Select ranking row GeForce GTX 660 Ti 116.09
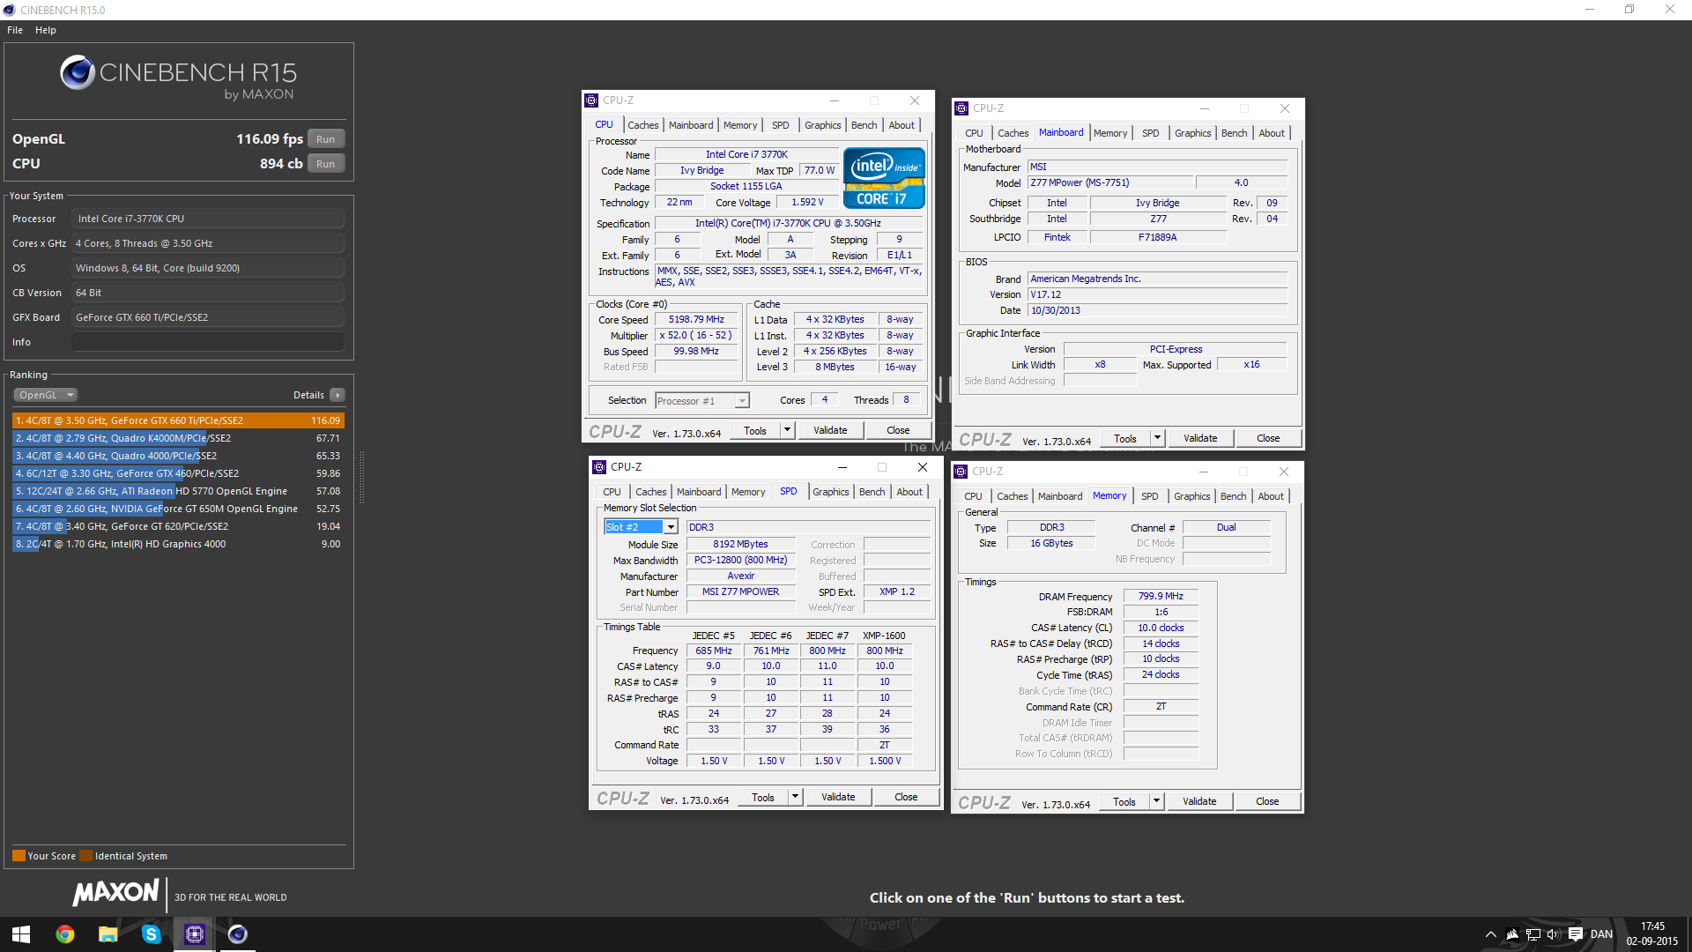 point(178,420)
